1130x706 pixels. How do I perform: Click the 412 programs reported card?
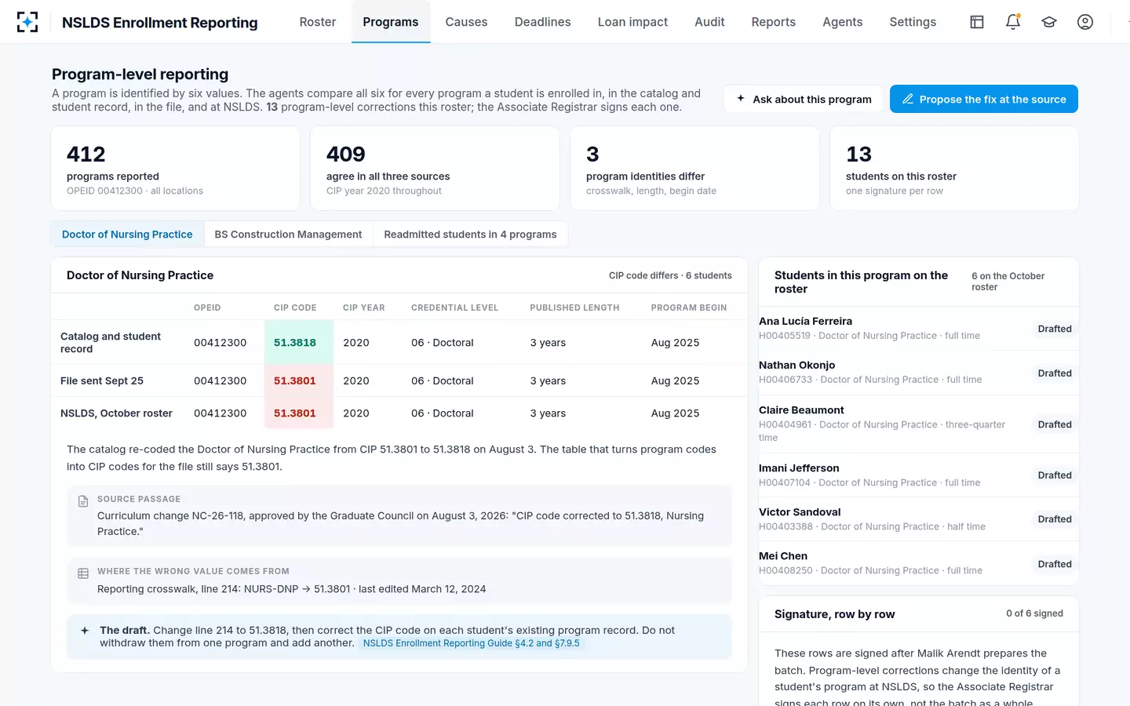pos(176,169)
